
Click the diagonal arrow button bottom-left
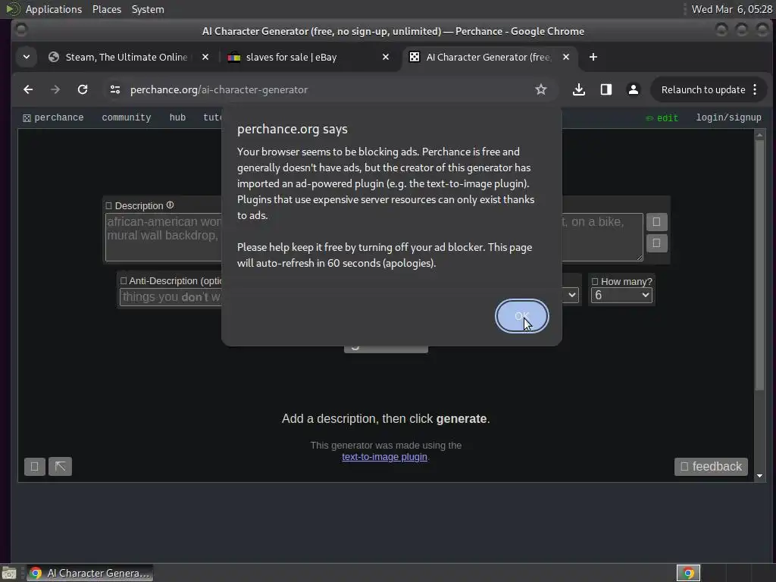[61, 466]
